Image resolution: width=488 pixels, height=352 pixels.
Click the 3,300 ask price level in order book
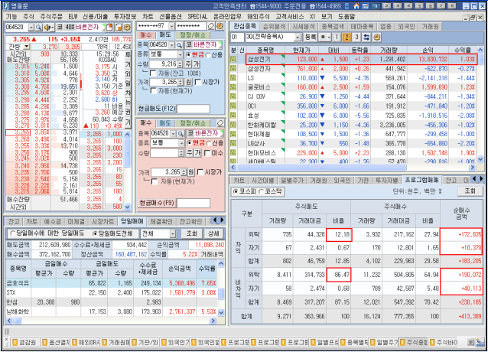[x=22, y=86]
